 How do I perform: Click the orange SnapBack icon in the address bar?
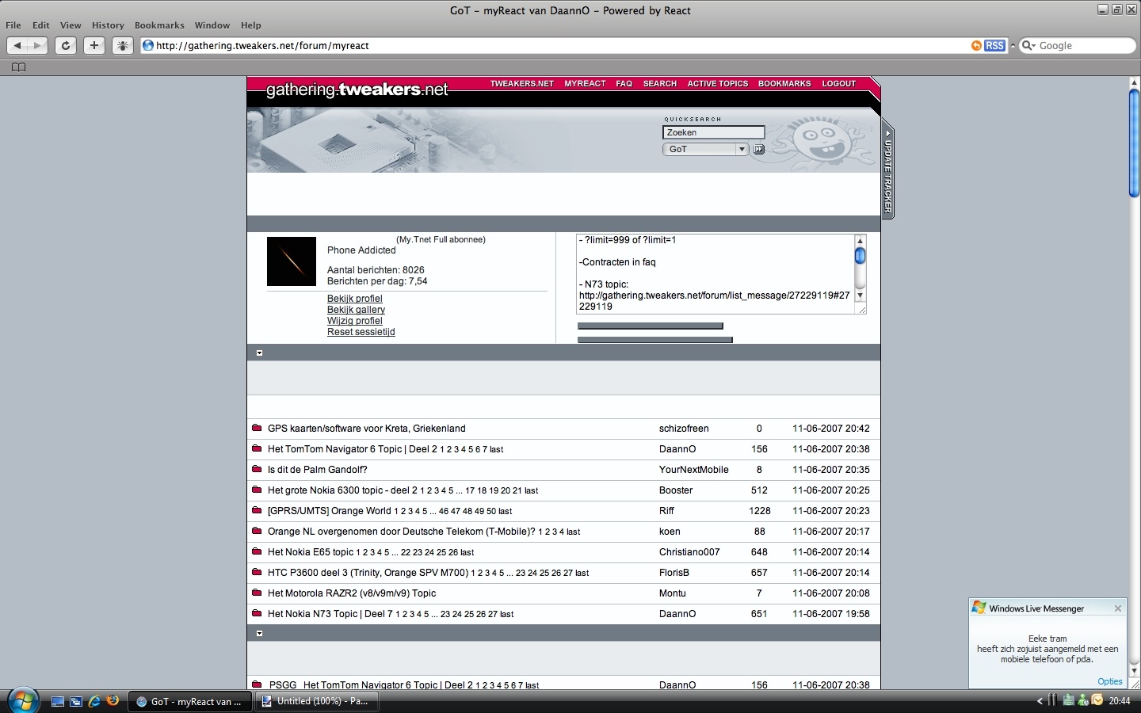(976, 45)
